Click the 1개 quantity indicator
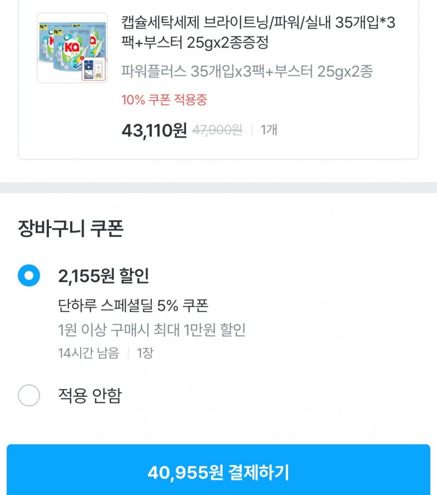This screenshot has width=437, height=495. point(269,130)
